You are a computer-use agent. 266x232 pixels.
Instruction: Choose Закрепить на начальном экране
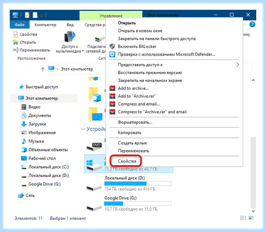tap(150, 80)
